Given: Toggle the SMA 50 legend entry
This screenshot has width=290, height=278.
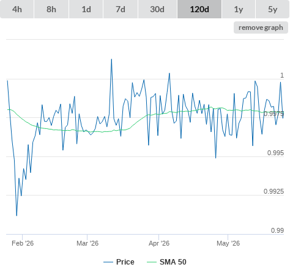Looking at the screenshot, I should 173,262.
